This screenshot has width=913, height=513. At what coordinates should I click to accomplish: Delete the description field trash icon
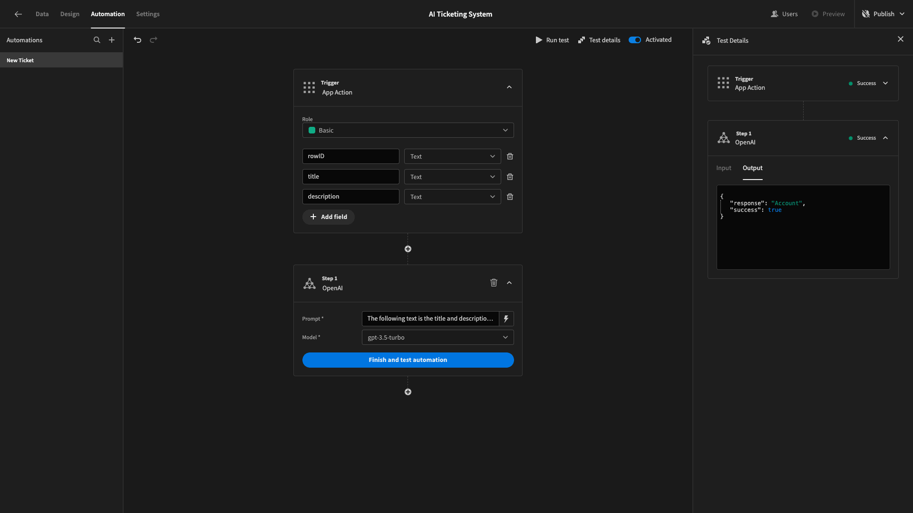510,197
